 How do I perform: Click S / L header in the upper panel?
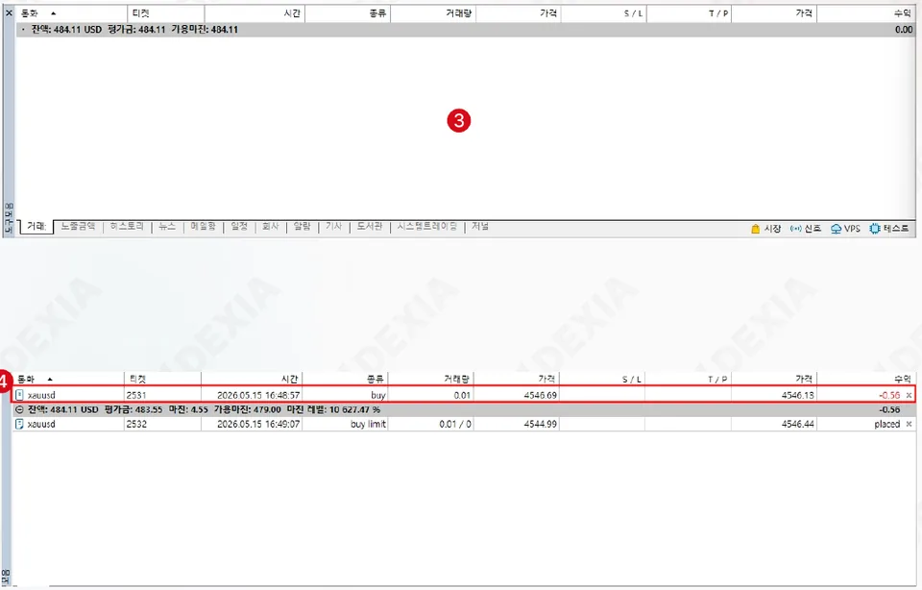(x=603, y=12)
